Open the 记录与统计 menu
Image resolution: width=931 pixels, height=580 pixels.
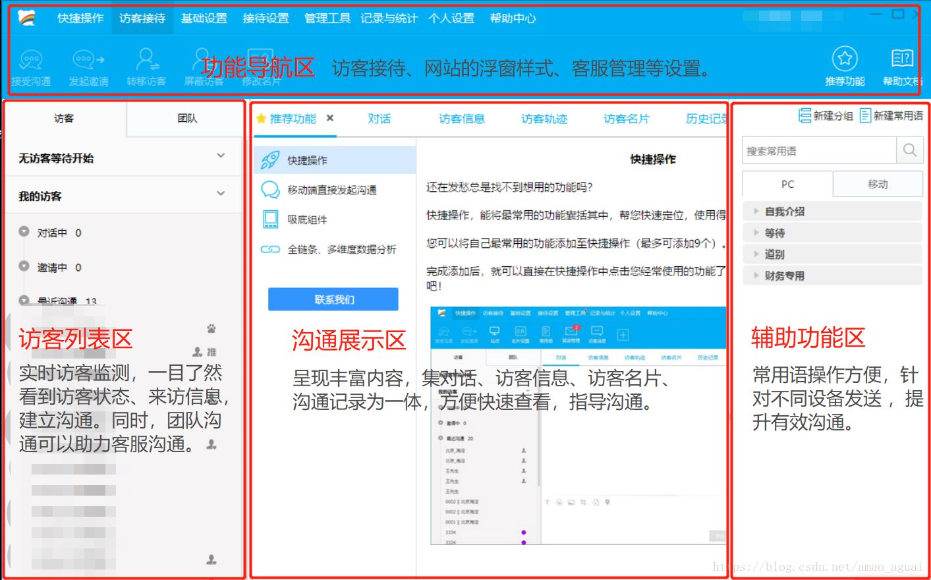pyautogui.click(x=389, y=18)
